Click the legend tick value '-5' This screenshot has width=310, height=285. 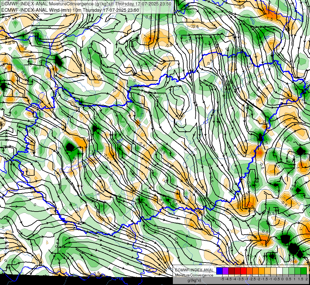click(x=222, y=279)
